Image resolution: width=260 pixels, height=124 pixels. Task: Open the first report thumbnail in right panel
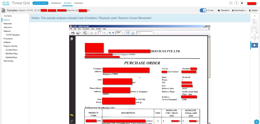point(254,22)
